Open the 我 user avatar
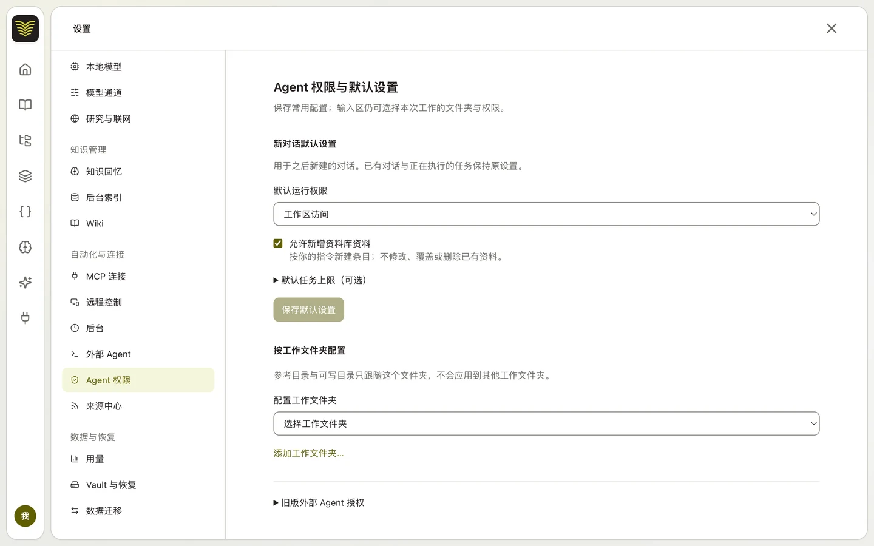The height and width of the screenshot is (546, 874). [25, 516]
